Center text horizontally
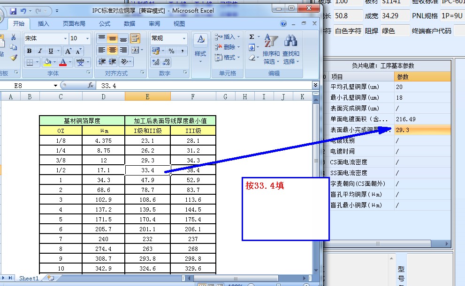 (x=113, y=50)
